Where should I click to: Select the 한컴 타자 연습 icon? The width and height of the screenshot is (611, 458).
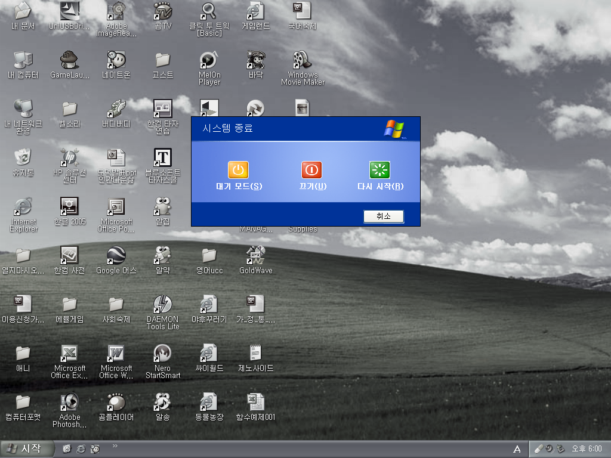click(163, 117)
